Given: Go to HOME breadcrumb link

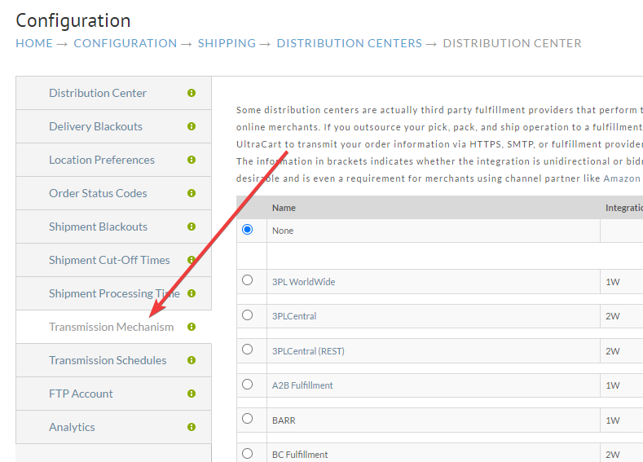Looking at the screenshot, I should [x=34, y=43].
